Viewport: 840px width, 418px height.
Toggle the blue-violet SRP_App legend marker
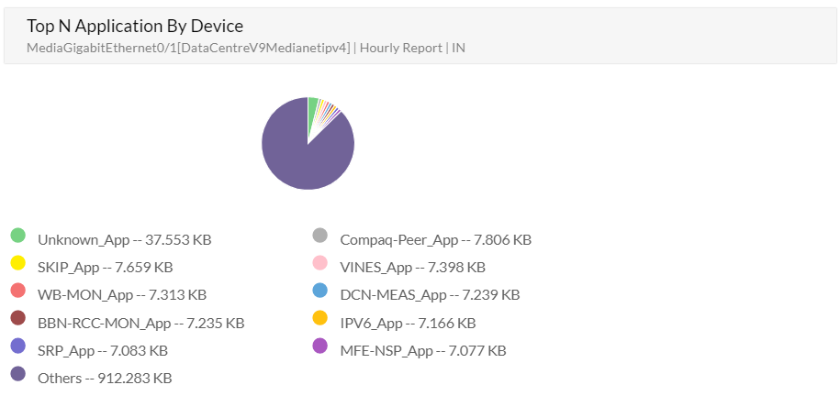click(x=17, y=346)
